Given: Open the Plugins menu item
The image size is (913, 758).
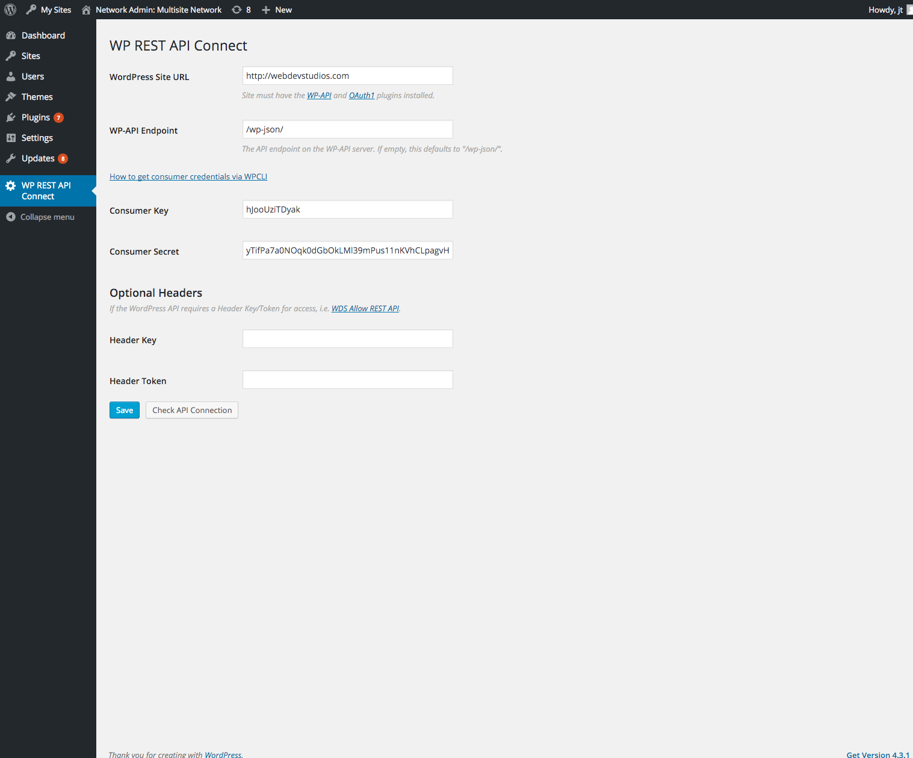Looking at the screenshot, I should point(48,117).
